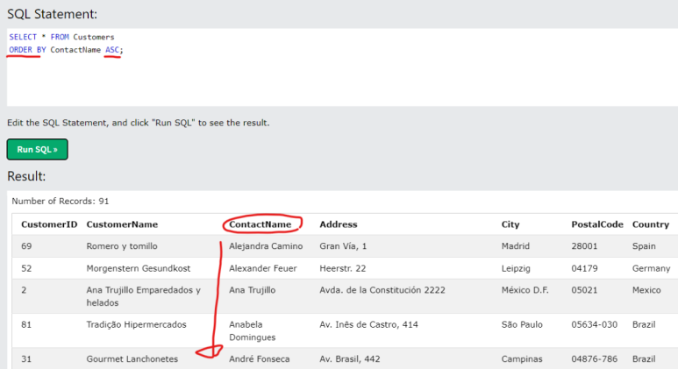Click the CustomerID column header
The height and width of the screenshot is (369, 678).
click(49, 224)
